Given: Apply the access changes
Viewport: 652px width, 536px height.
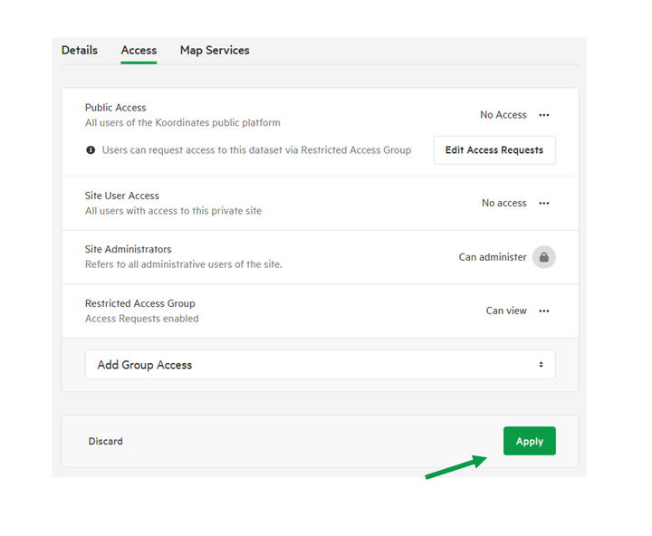Looking at the screenshot, I should tap(530, 441).
